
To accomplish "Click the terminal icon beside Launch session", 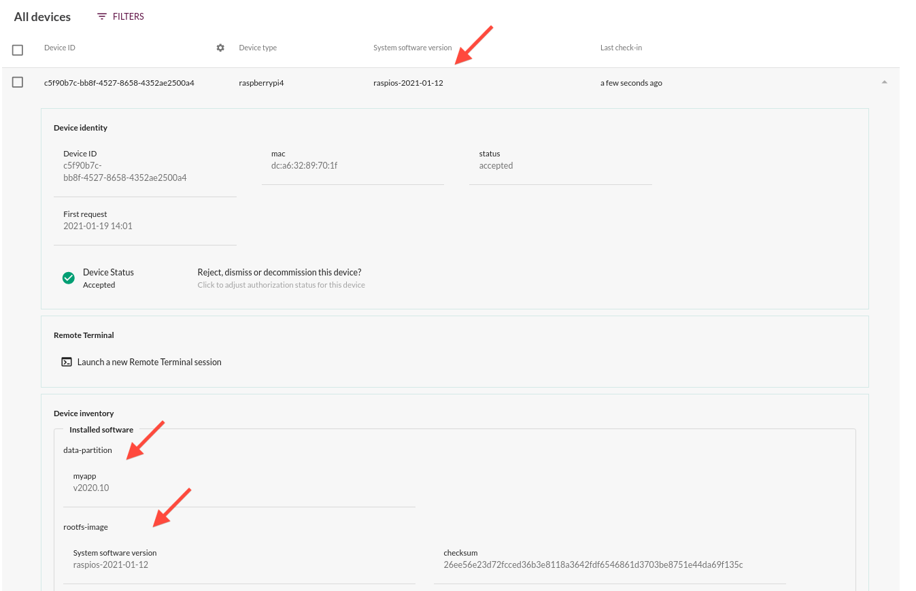I will click(x=67, y=362).
